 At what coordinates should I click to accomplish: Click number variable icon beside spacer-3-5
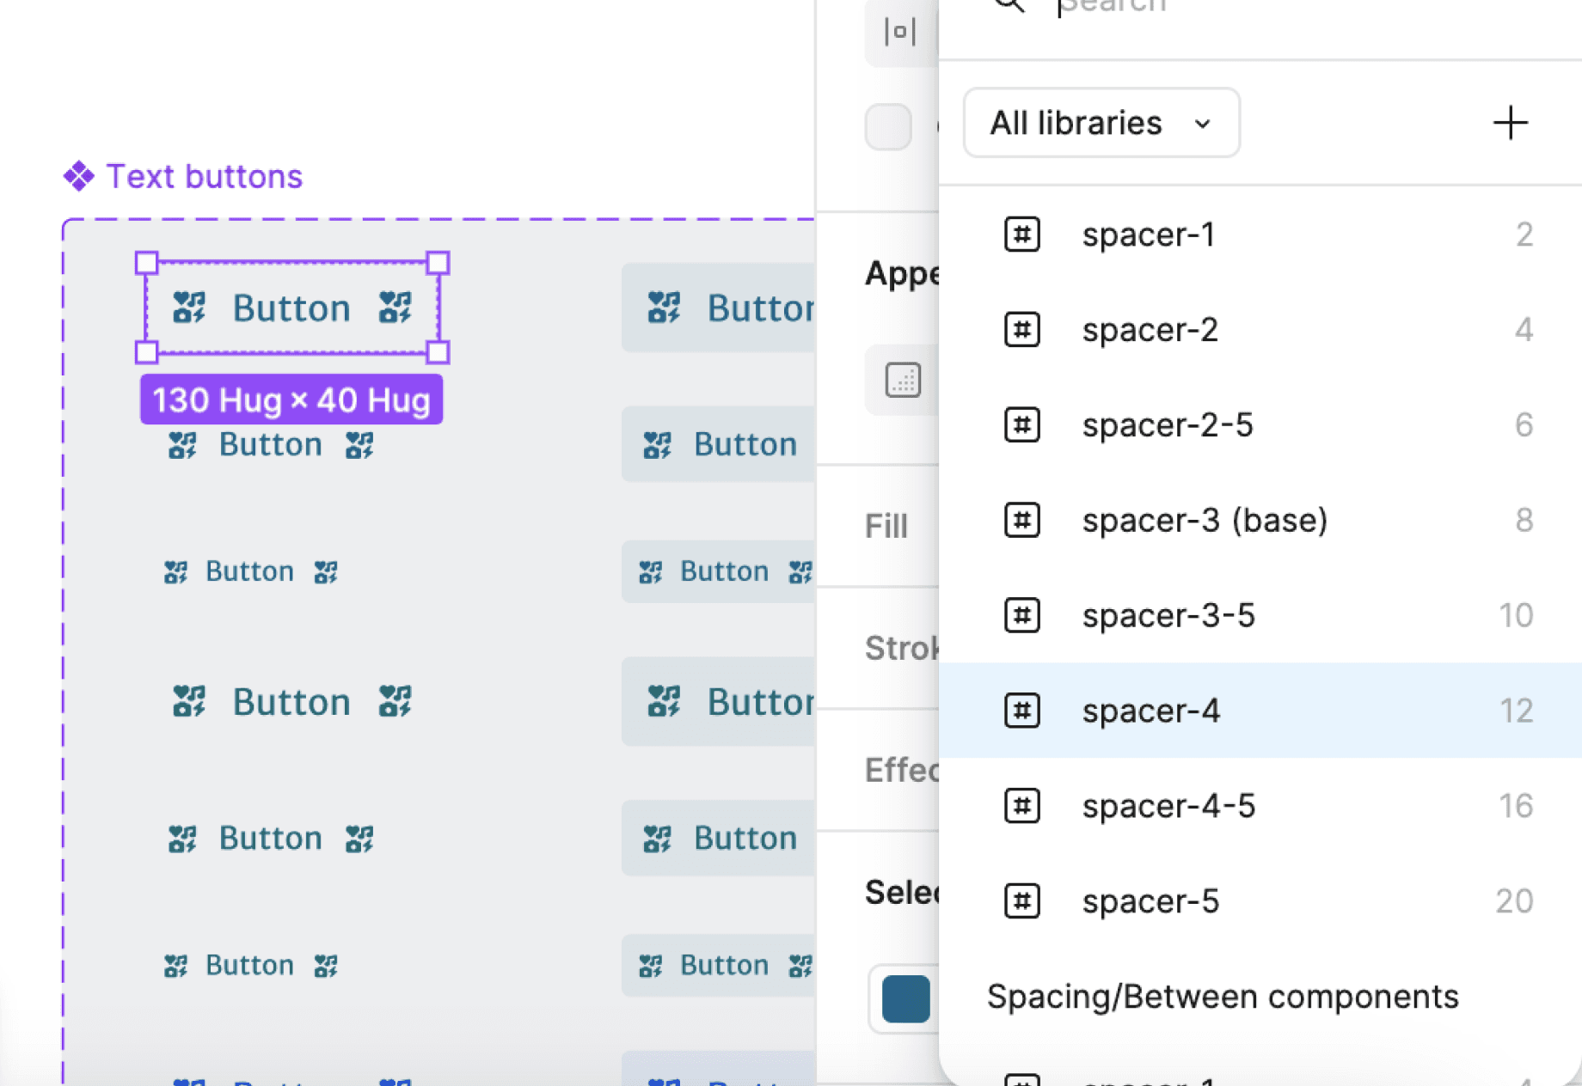(1022, 616)
